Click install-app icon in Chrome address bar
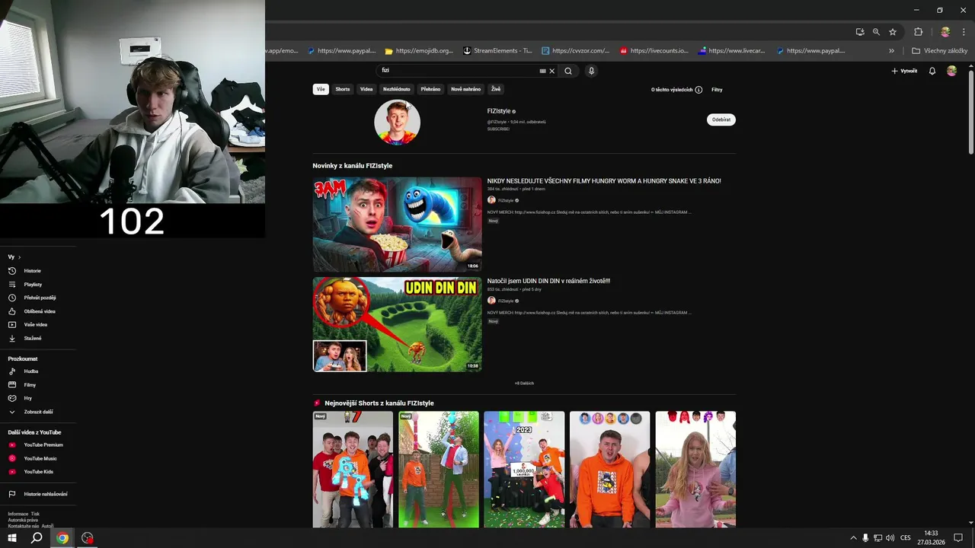Screen dimensions: 975x548 coord(860,32)
